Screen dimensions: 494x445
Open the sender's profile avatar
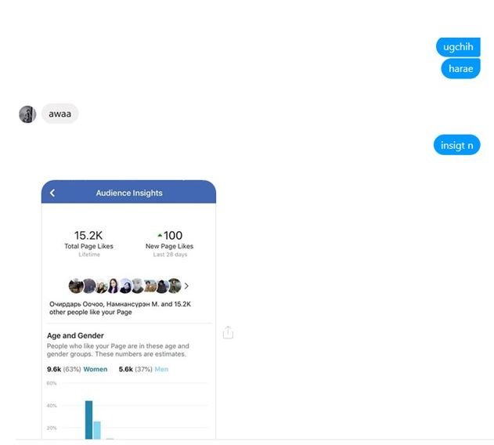click(x=27, y=114)
